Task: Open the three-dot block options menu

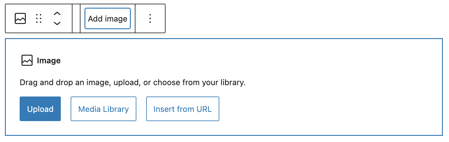Action: tap(150, 18)
